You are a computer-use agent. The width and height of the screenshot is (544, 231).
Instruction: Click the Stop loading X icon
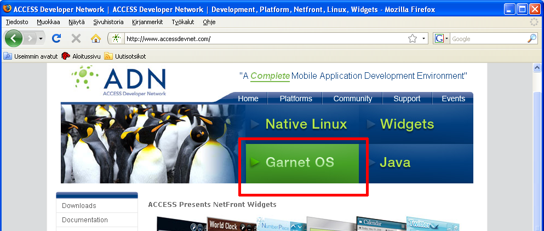pos(76,38)
